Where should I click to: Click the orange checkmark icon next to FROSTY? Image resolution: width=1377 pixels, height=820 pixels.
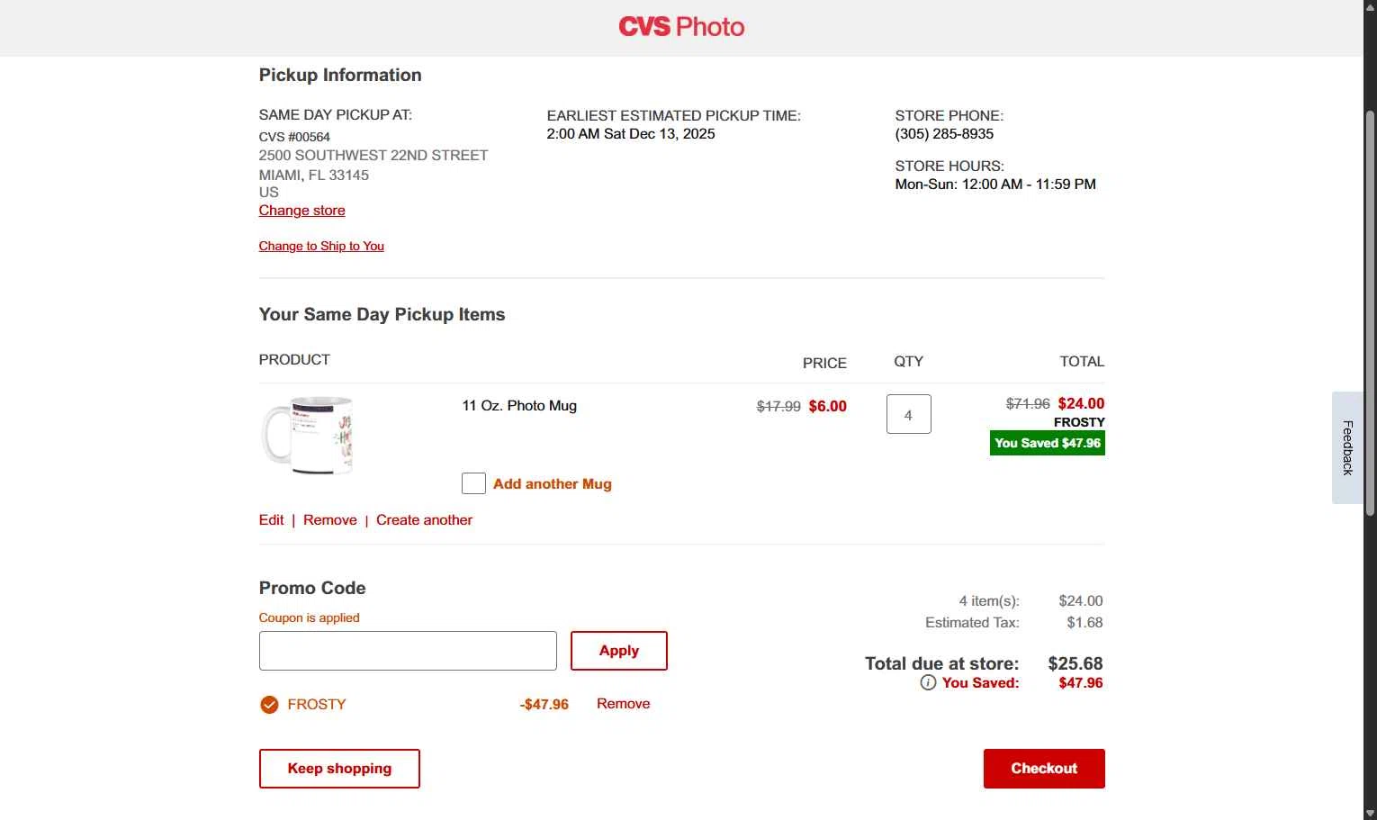tap(269, 705)
